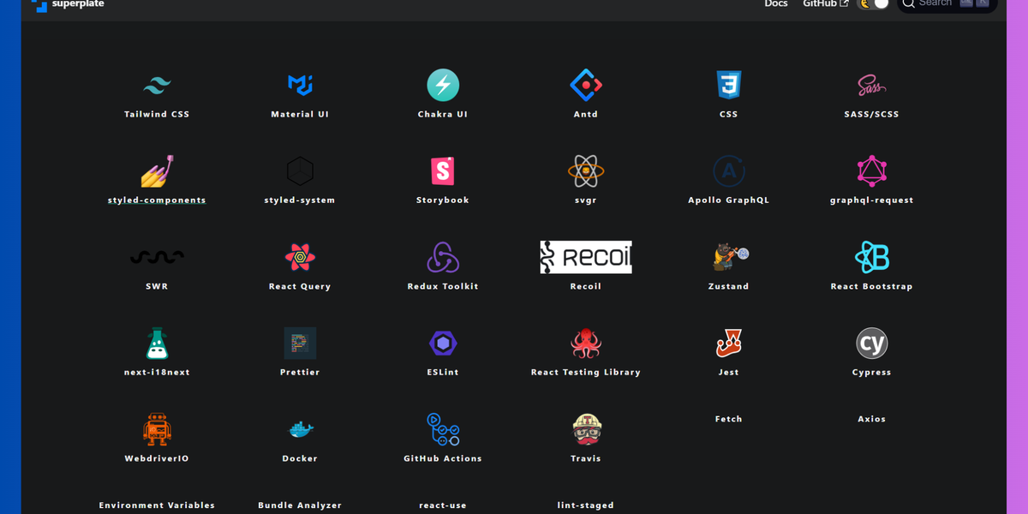Select the Material UI logo

click(300, 85)
